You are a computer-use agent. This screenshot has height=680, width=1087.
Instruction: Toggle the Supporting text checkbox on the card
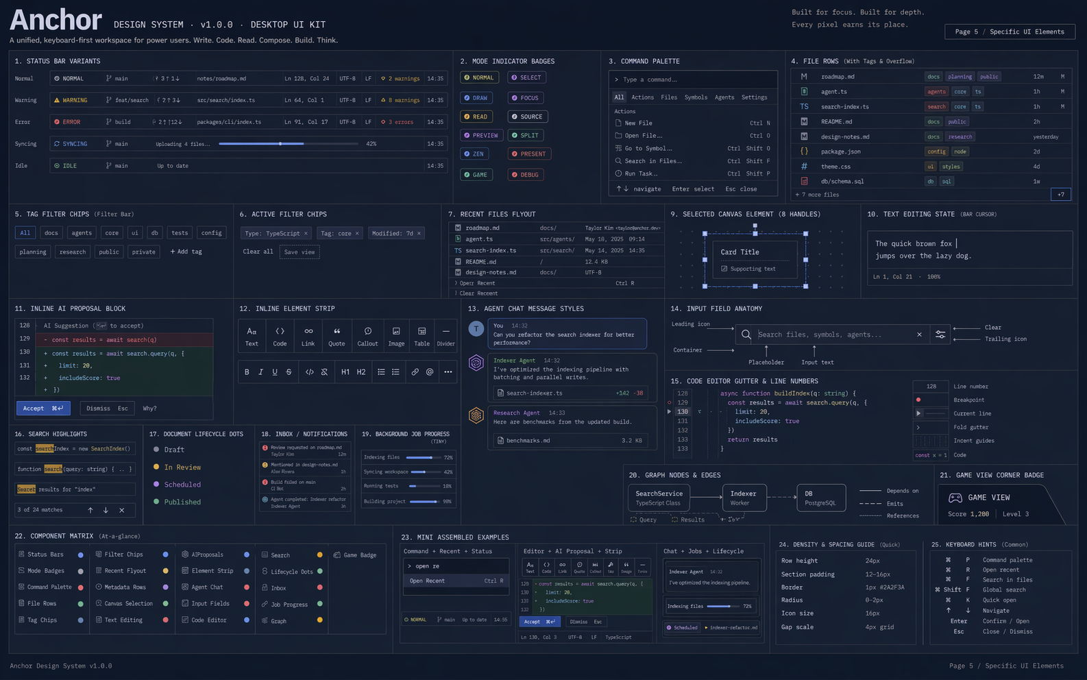click(x=724, y=269)
